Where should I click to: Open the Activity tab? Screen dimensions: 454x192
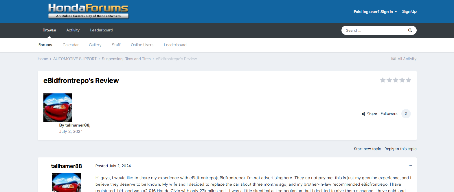pos(73,30)
